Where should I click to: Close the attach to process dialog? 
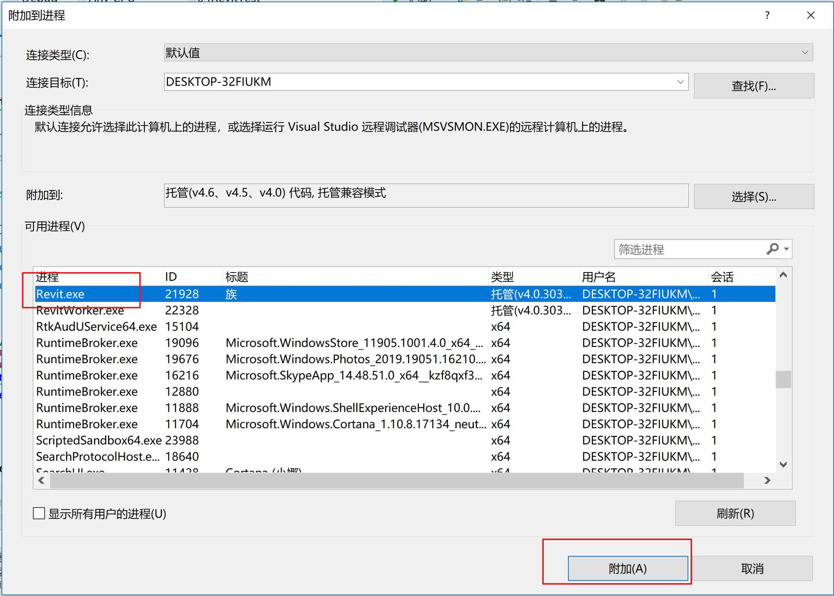(811, 15)
